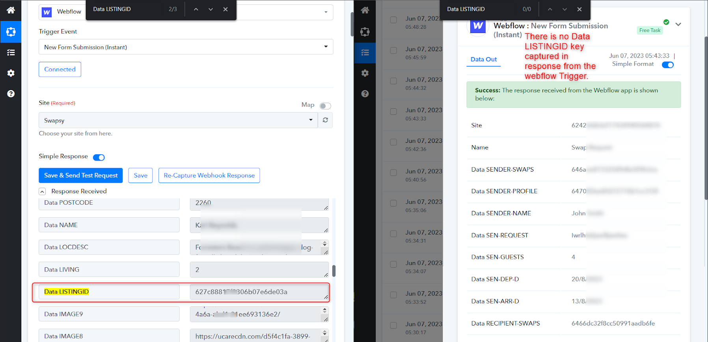Click the Data SEN-GUESTS row label
This screenshot has height=342, width=708.
pos(497,257)
